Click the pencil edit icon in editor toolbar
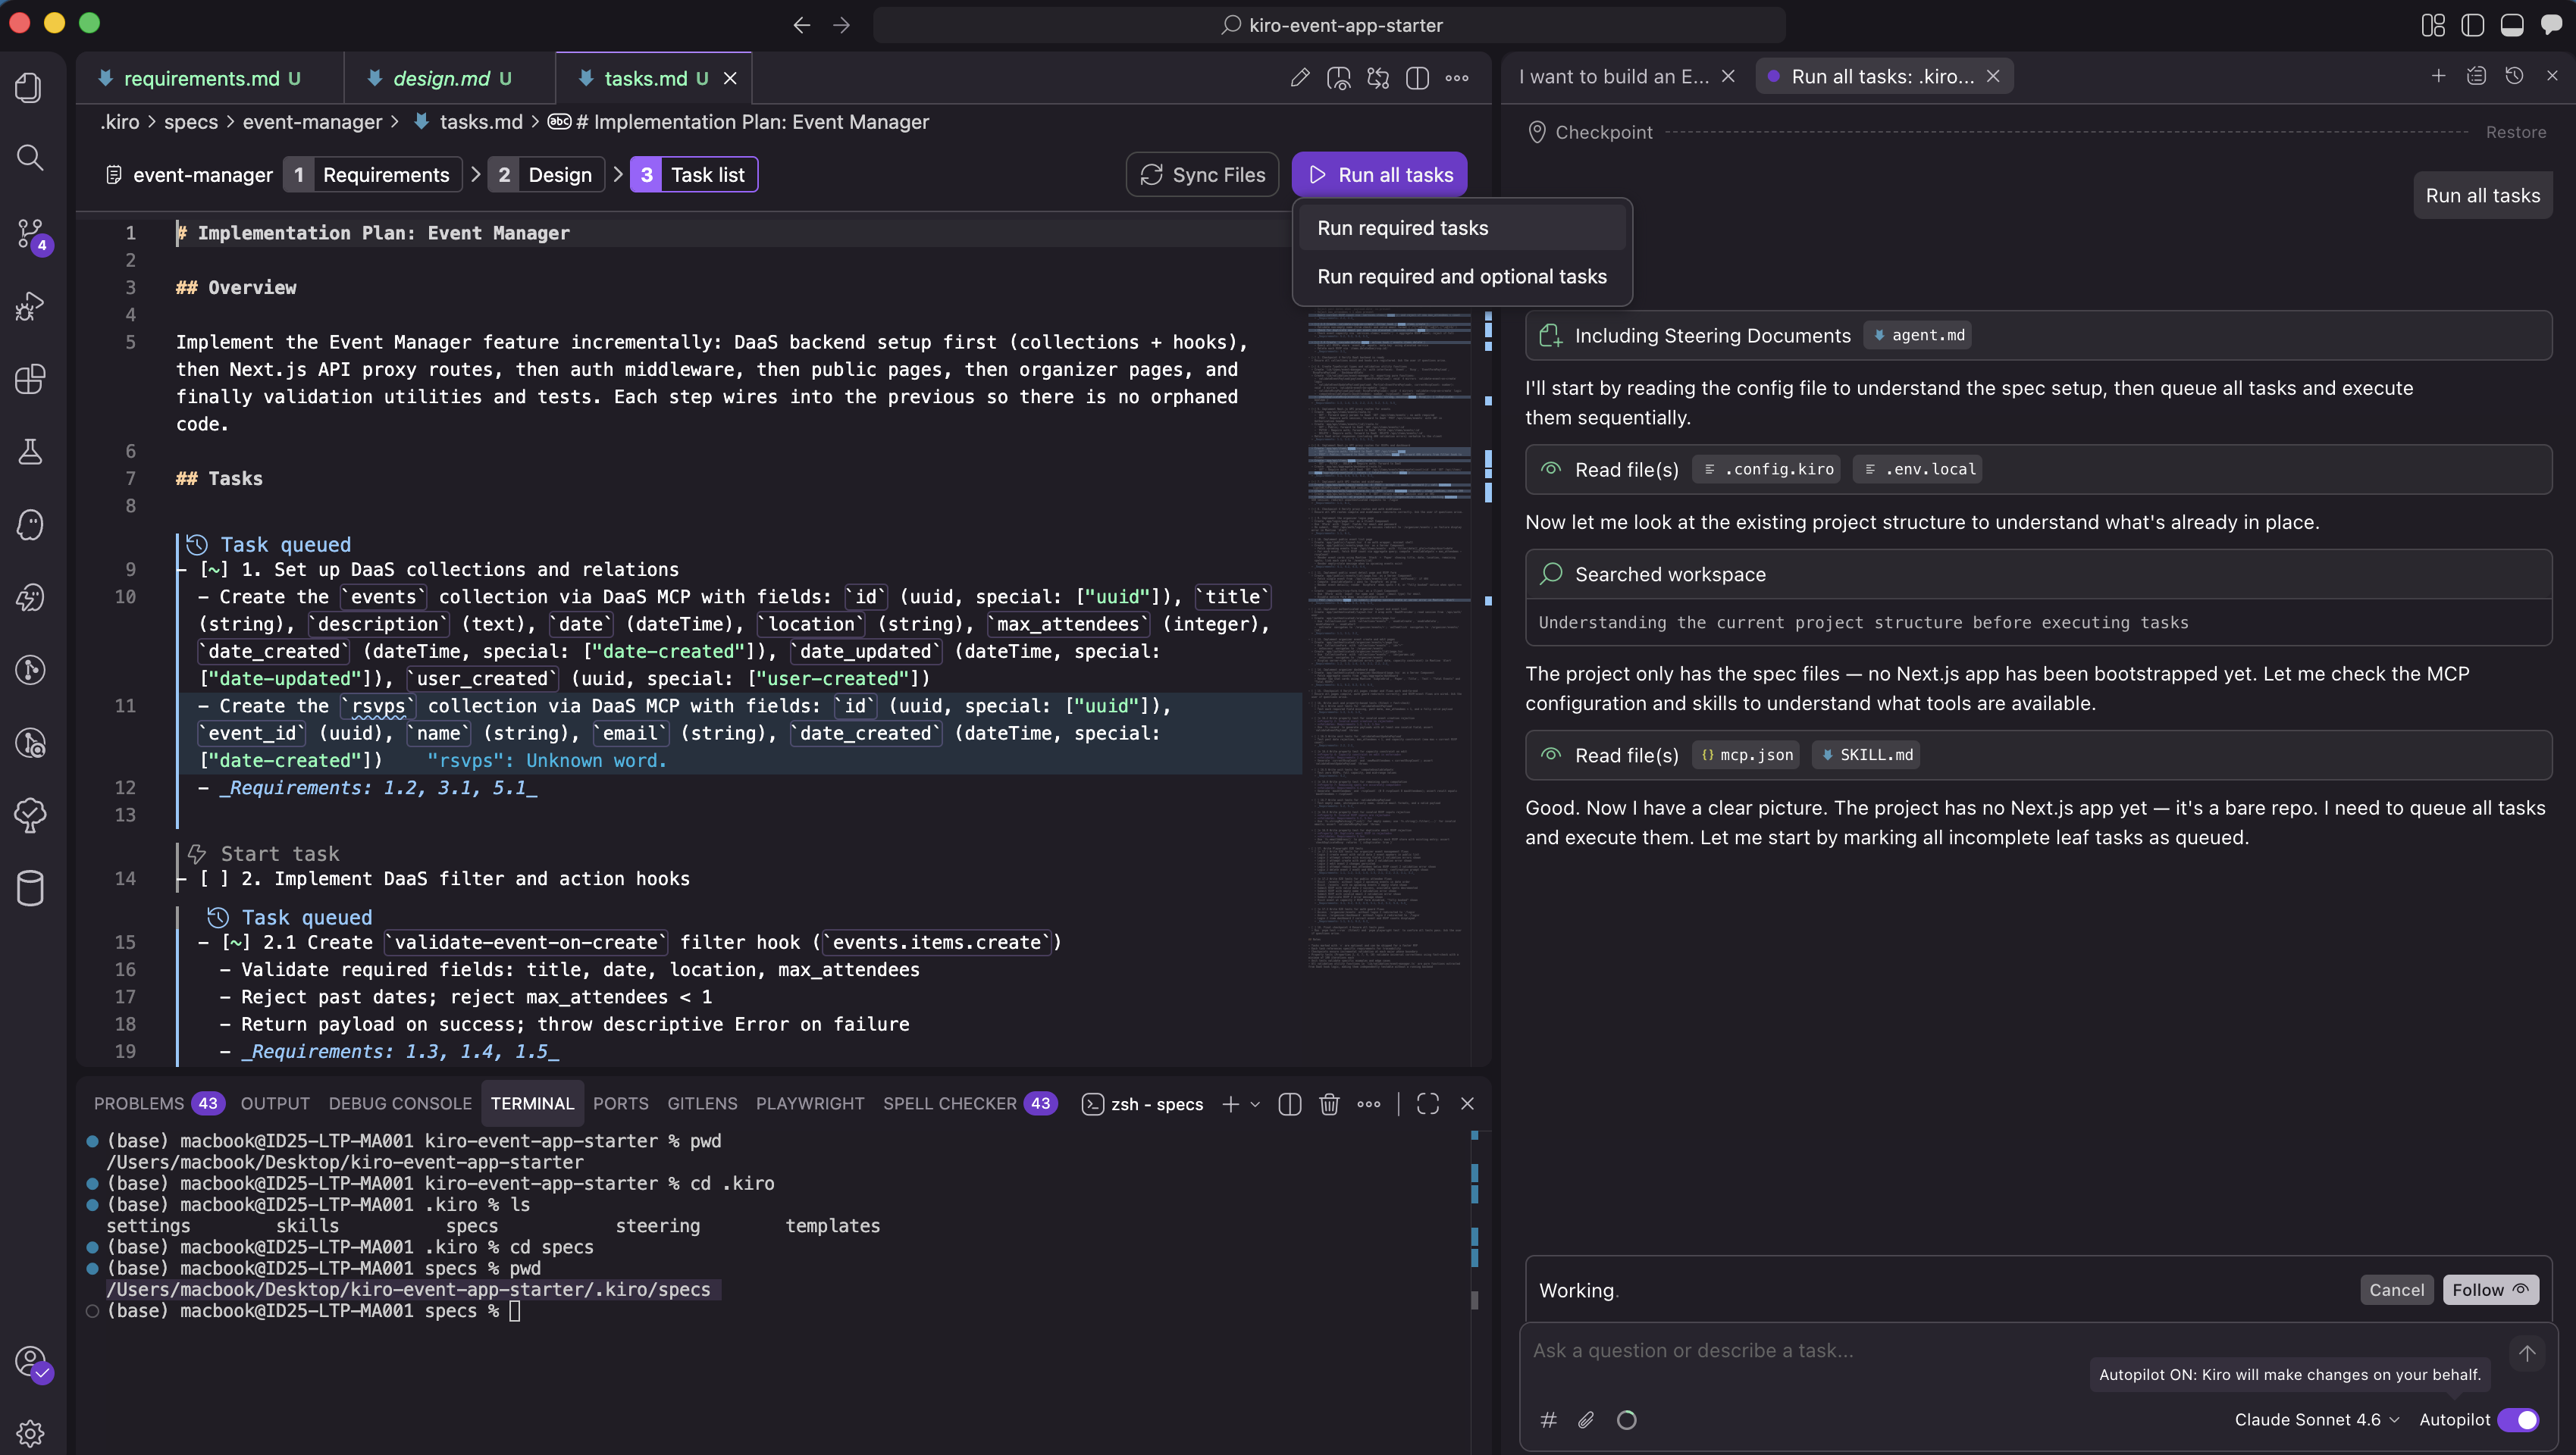The height and width of the screenshot is (1455, 2576). point(1300,78)
